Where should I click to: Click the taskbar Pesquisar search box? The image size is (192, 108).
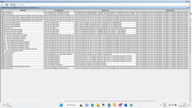71,105
